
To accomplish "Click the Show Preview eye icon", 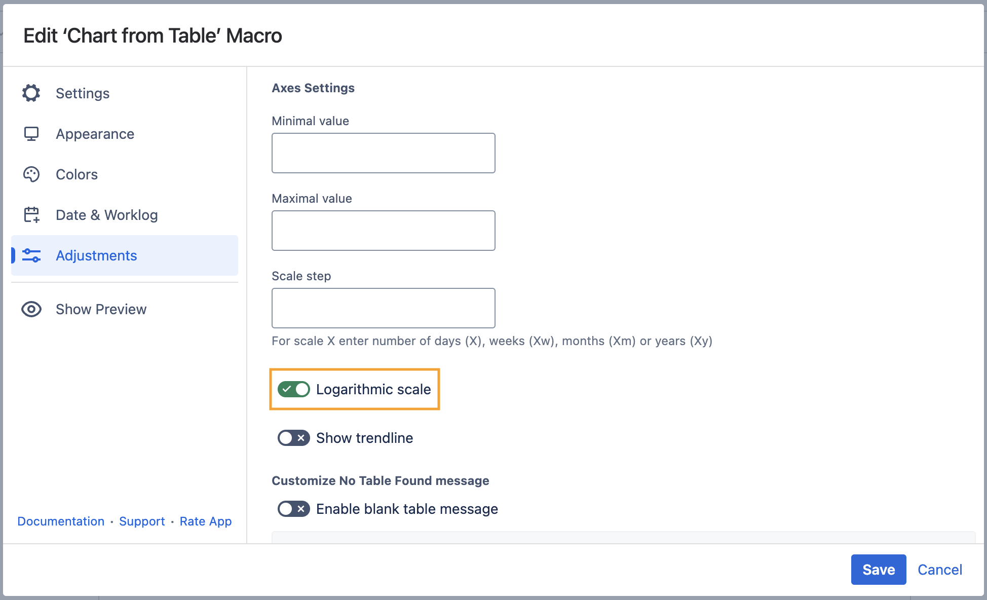I will [x=31, y=309].
